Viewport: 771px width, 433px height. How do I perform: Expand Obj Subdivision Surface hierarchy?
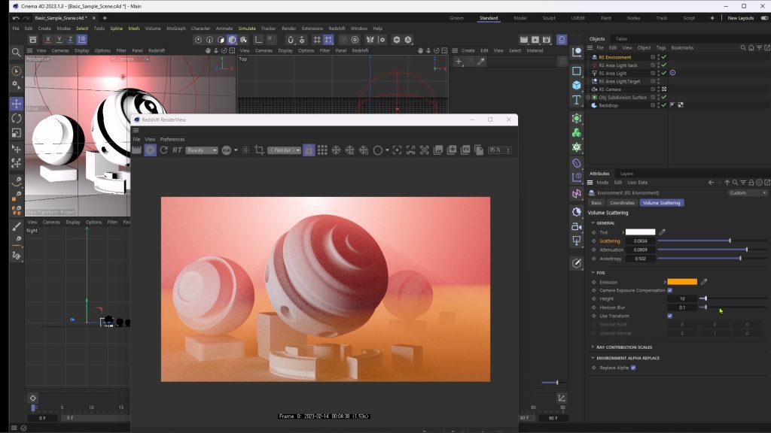tap(588, 98)
